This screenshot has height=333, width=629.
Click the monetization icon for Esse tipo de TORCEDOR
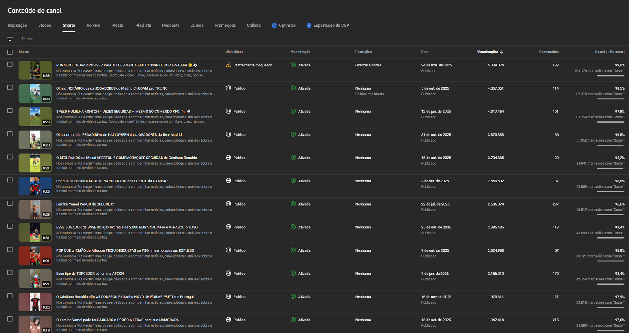click(x=293, y=273)
